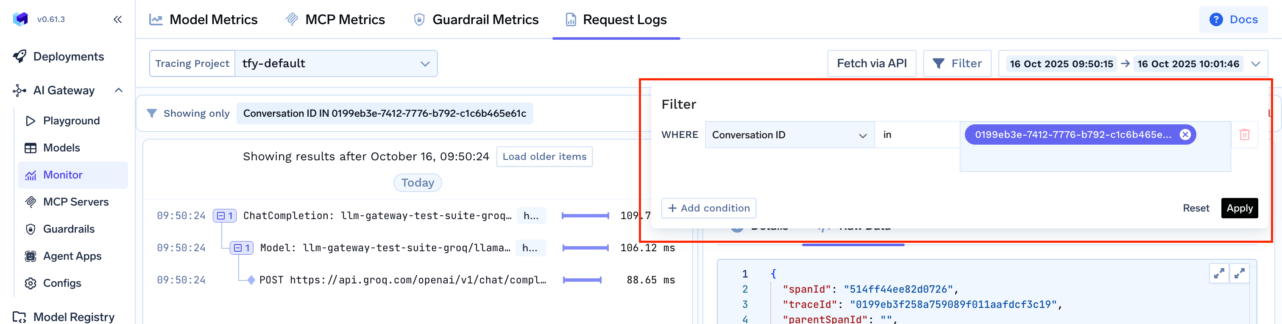Delete the filter condition trash icon
1282x324 pixels.
pos(1244,135)
